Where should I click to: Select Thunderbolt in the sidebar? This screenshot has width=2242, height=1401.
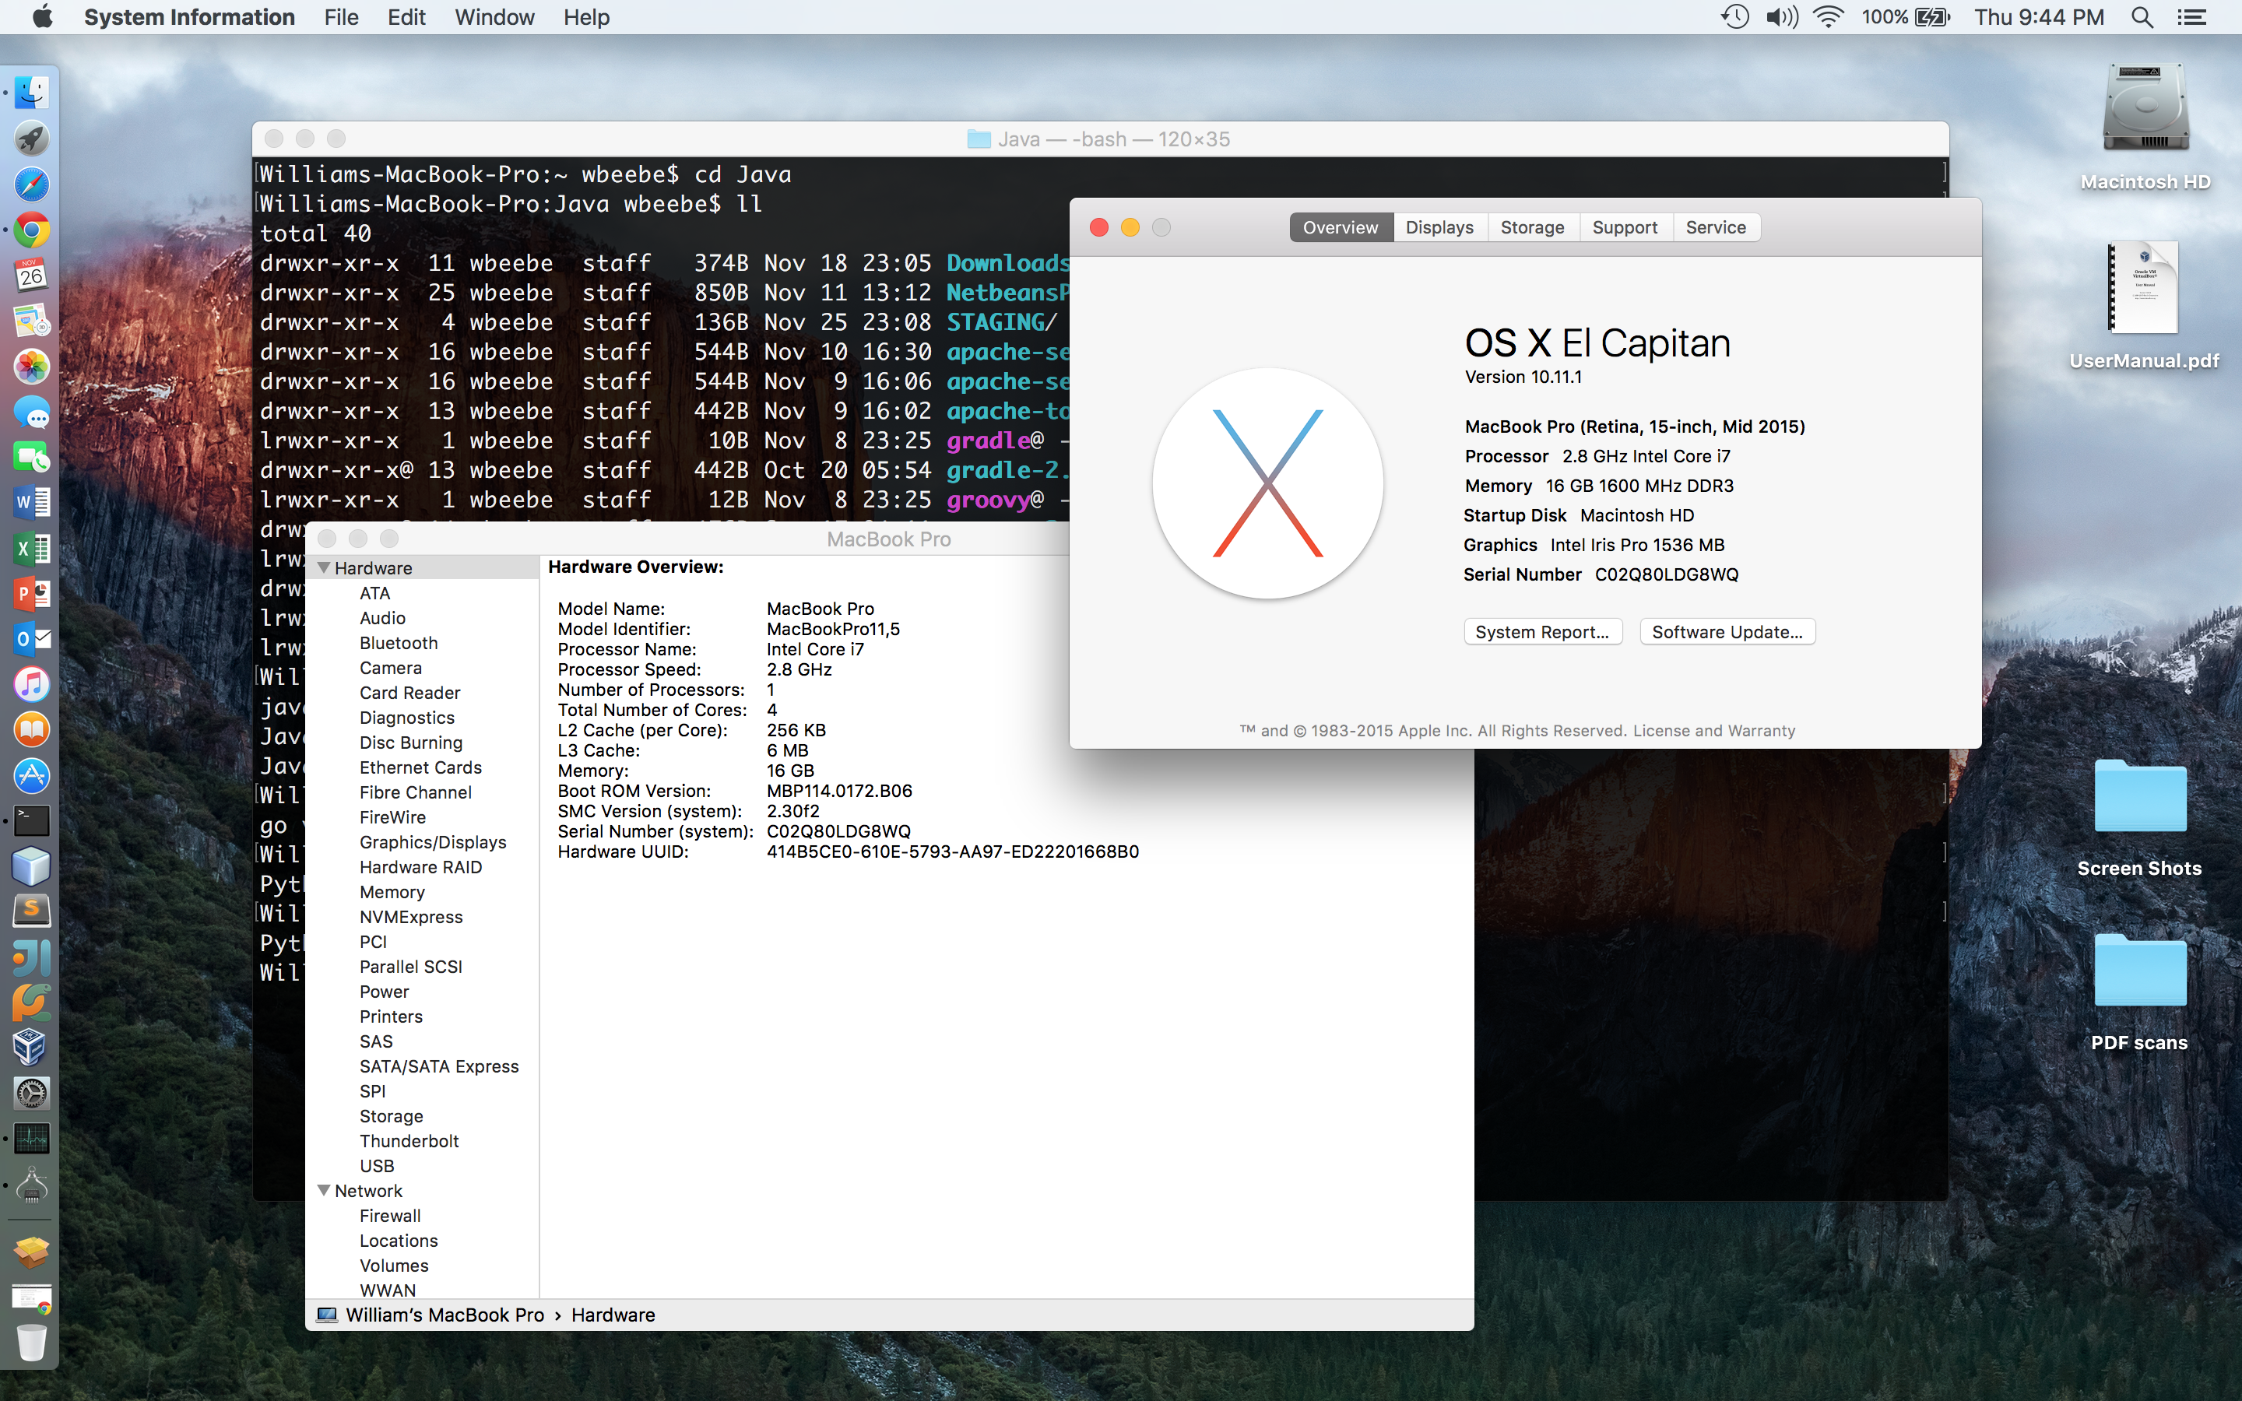(409, 1142)
